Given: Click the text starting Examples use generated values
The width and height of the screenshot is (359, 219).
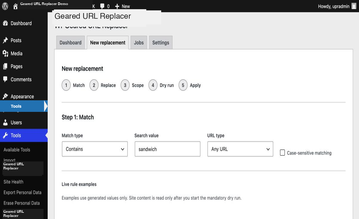Looking at the screenshot, I should click(x=151, y=198).
